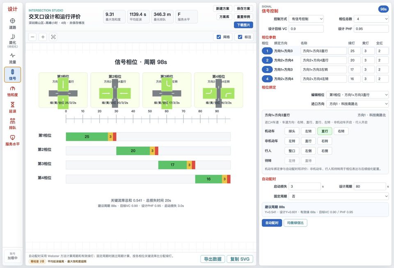Open the 编辑相位 dropdown
394x268 pixels.
pyautogui.click(x=357, y=95)
